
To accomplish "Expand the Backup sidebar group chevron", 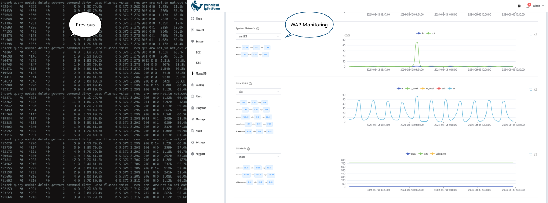I will [219, 85].
